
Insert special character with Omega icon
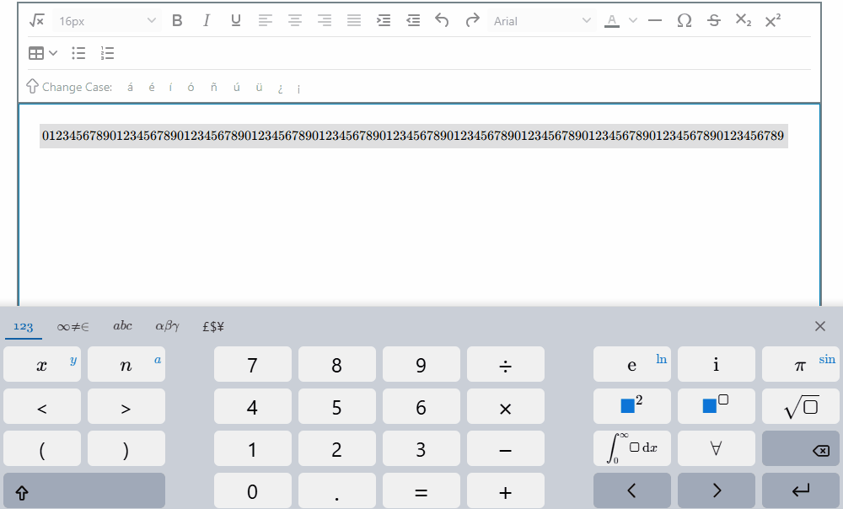(x=684, y=21)
